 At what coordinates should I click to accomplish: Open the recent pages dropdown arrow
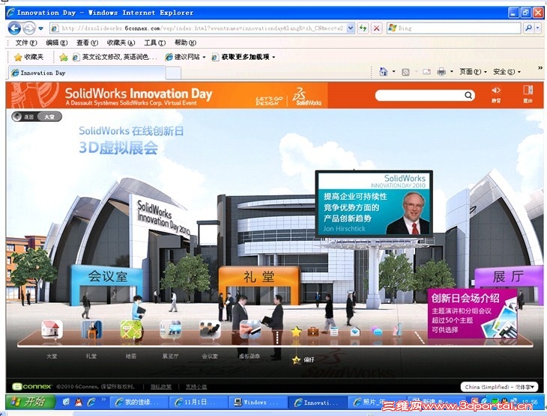click(x=40, y=28)
